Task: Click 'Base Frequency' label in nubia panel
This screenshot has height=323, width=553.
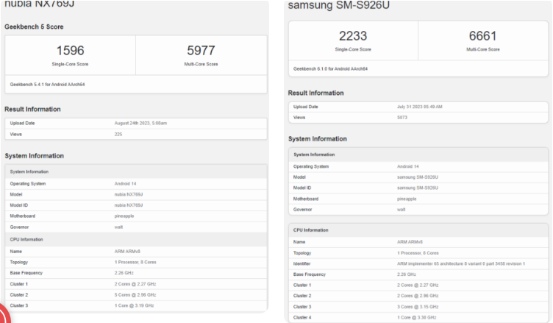Action: (26, 273)
